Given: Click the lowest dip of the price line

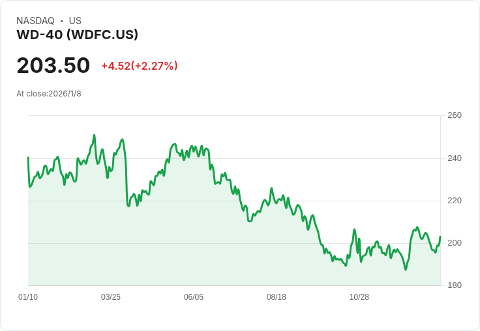Looking at the screenshot, I should click(406, 269).
